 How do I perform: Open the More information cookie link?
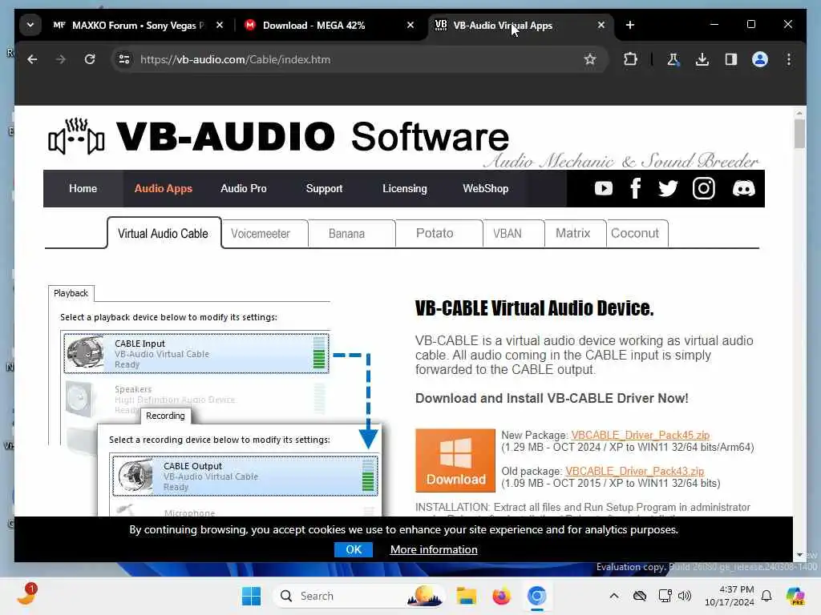434,549
